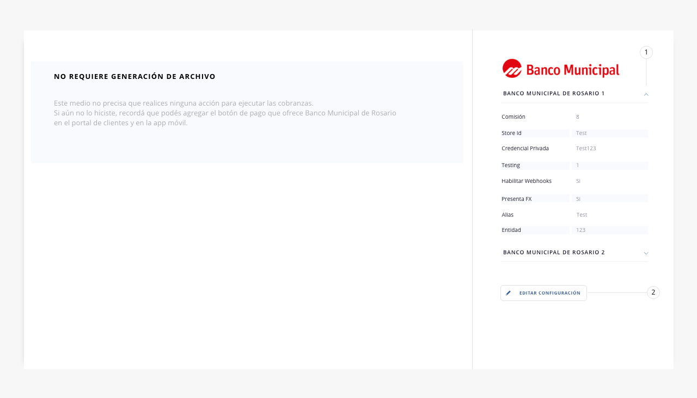Image resolution: width=697 pixels, height=398 pixels.
Task: Click the Testing label
Action: (511, 166)
